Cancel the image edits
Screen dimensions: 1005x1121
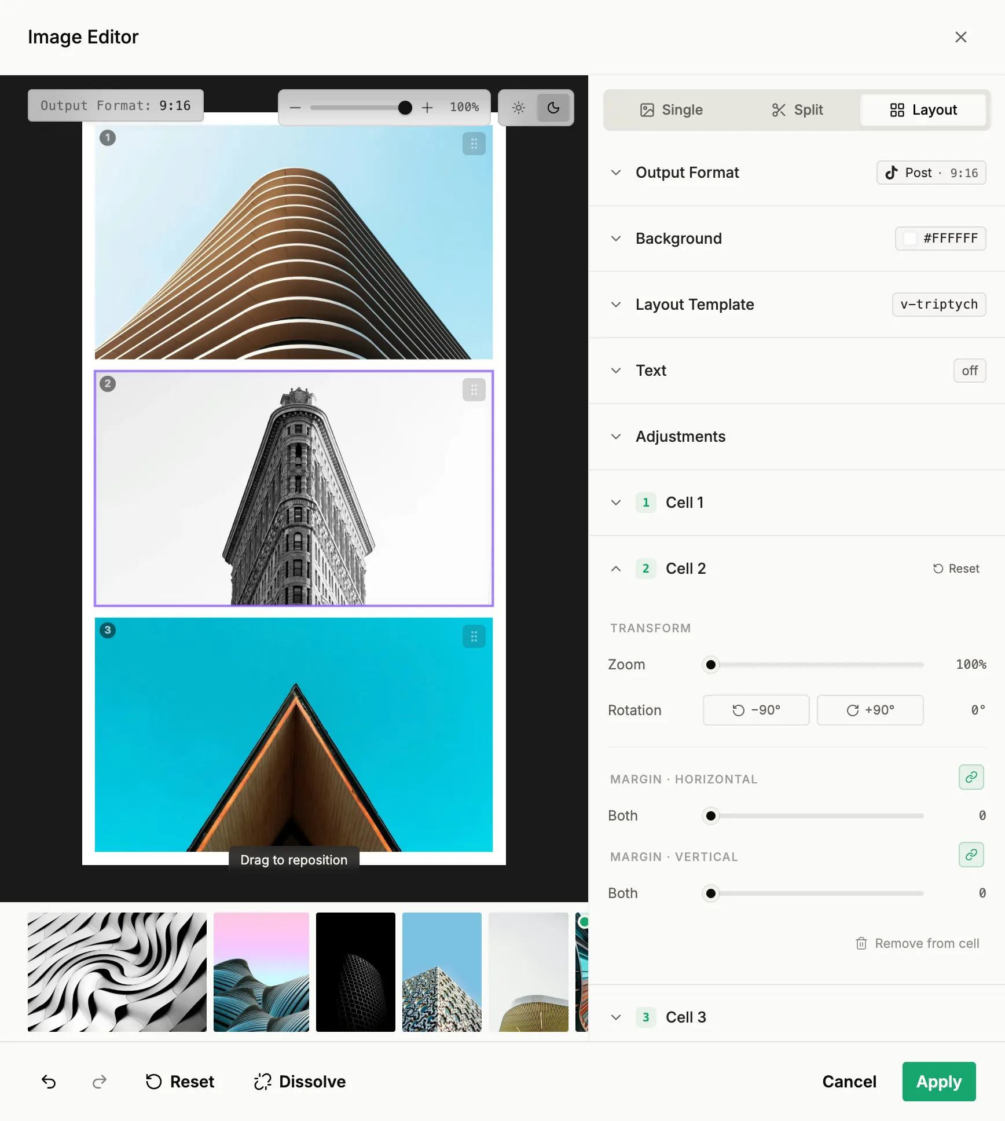(849, 1082)
